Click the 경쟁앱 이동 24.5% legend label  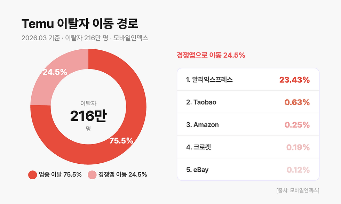(122, 175)
